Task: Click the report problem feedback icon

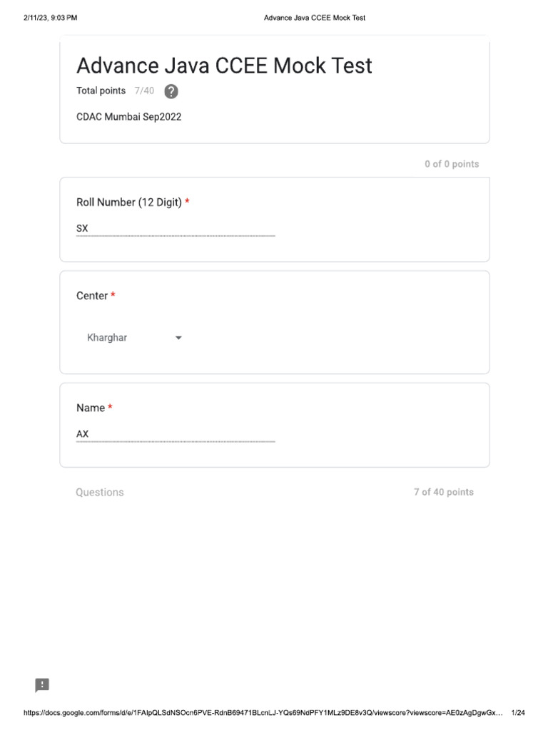Action: [x=42, y=685]
